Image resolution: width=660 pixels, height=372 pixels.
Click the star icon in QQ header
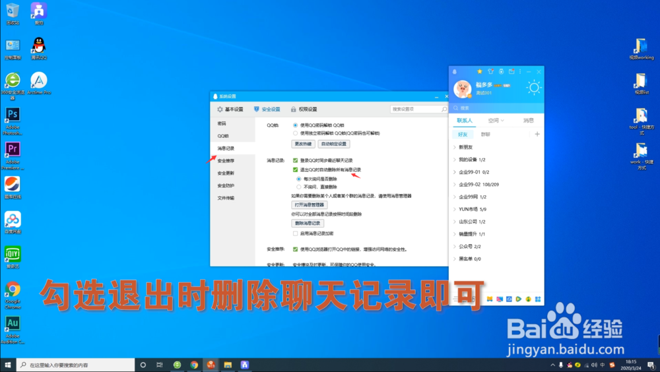click(x=479, y=71)
